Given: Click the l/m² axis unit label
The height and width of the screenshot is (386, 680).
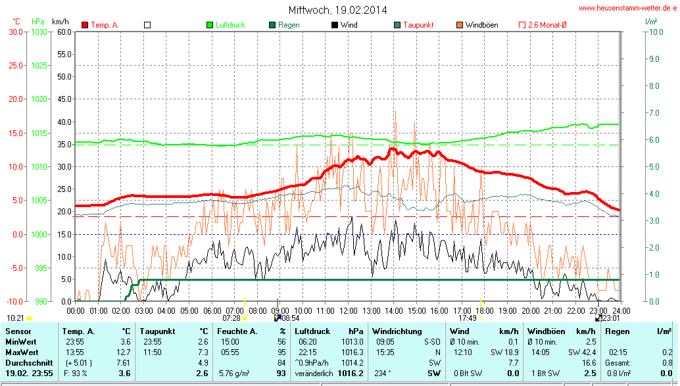Looking at the screenshot, I should point(651,22).
